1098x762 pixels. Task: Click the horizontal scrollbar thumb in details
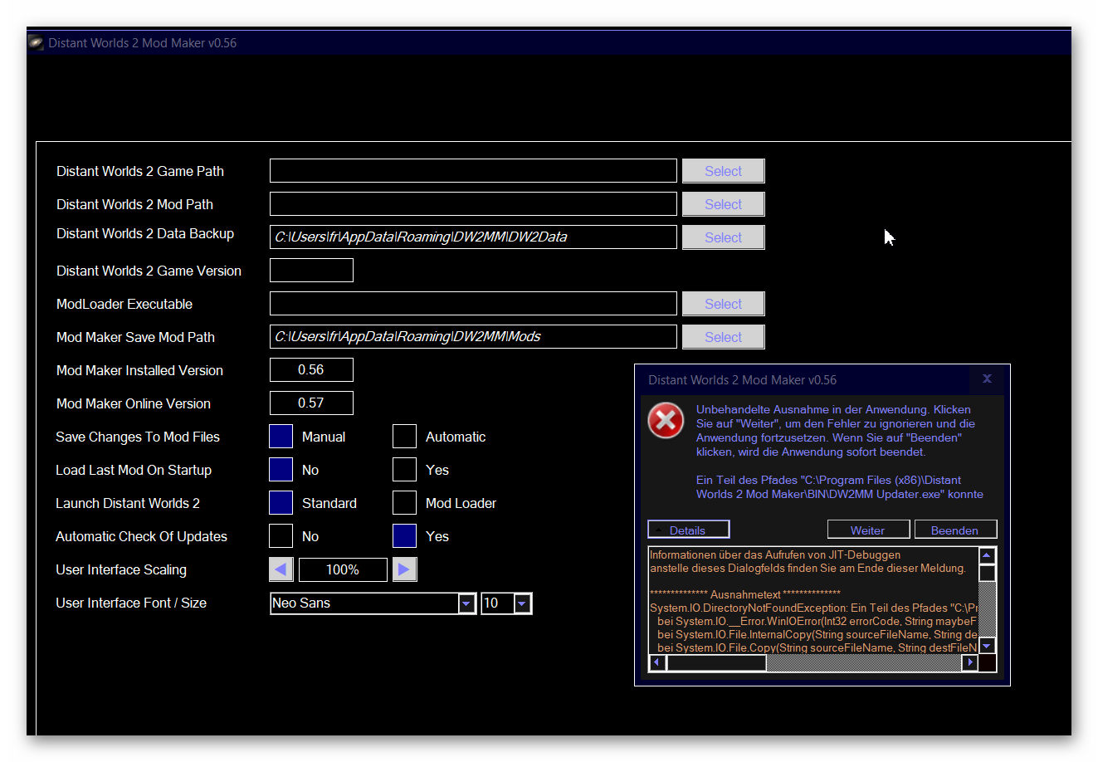716,662
